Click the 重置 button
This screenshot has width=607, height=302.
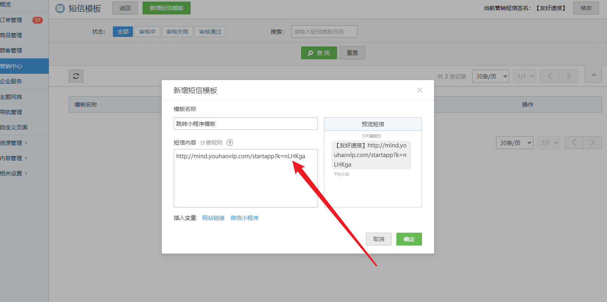click(352, 53)
